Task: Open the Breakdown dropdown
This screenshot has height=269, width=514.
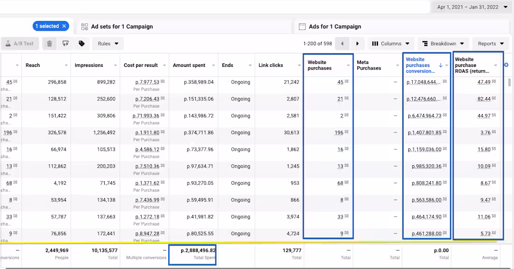Action: pyautogui.click(x=443, y=43)
